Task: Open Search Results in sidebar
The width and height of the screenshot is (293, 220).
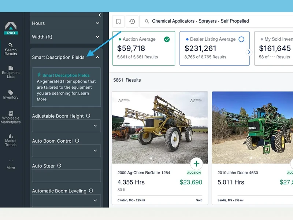Action: (11, 49)
